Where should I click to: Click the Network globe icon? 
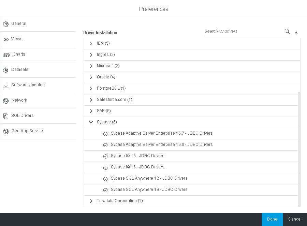click(6, 101)
